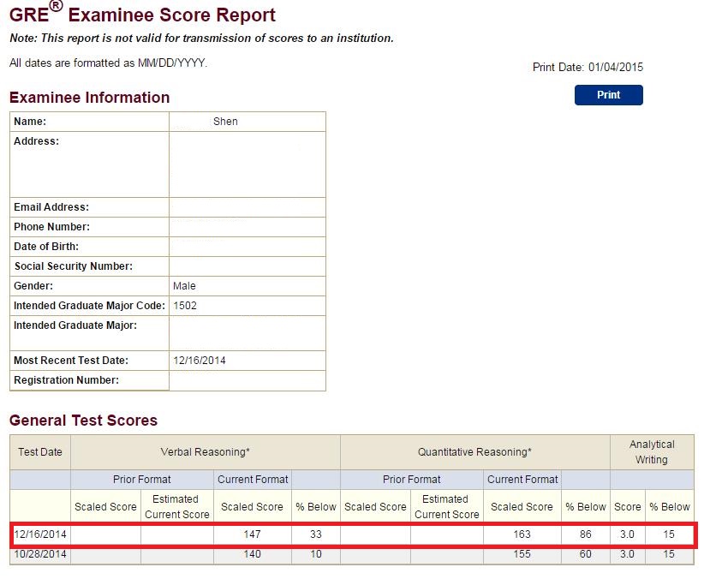This screenshot has height=579, width=710.
Task: Select the Gender value Male
Action: click(x=184, y=286)
